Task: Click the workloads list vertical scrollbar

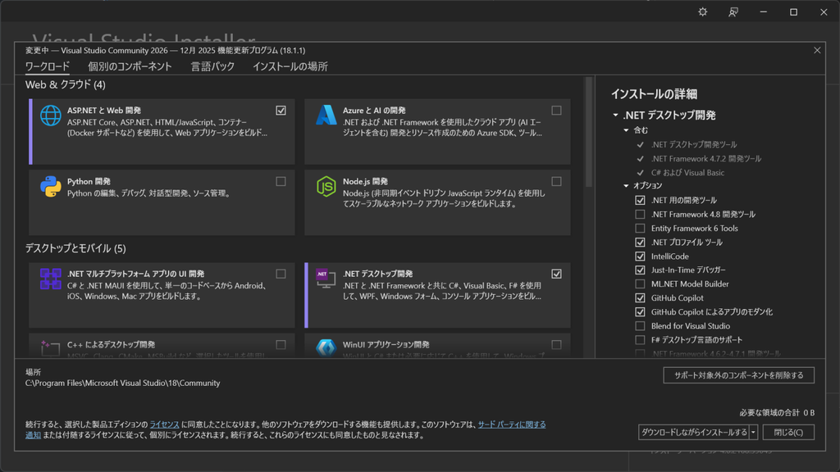Action: 589,132
